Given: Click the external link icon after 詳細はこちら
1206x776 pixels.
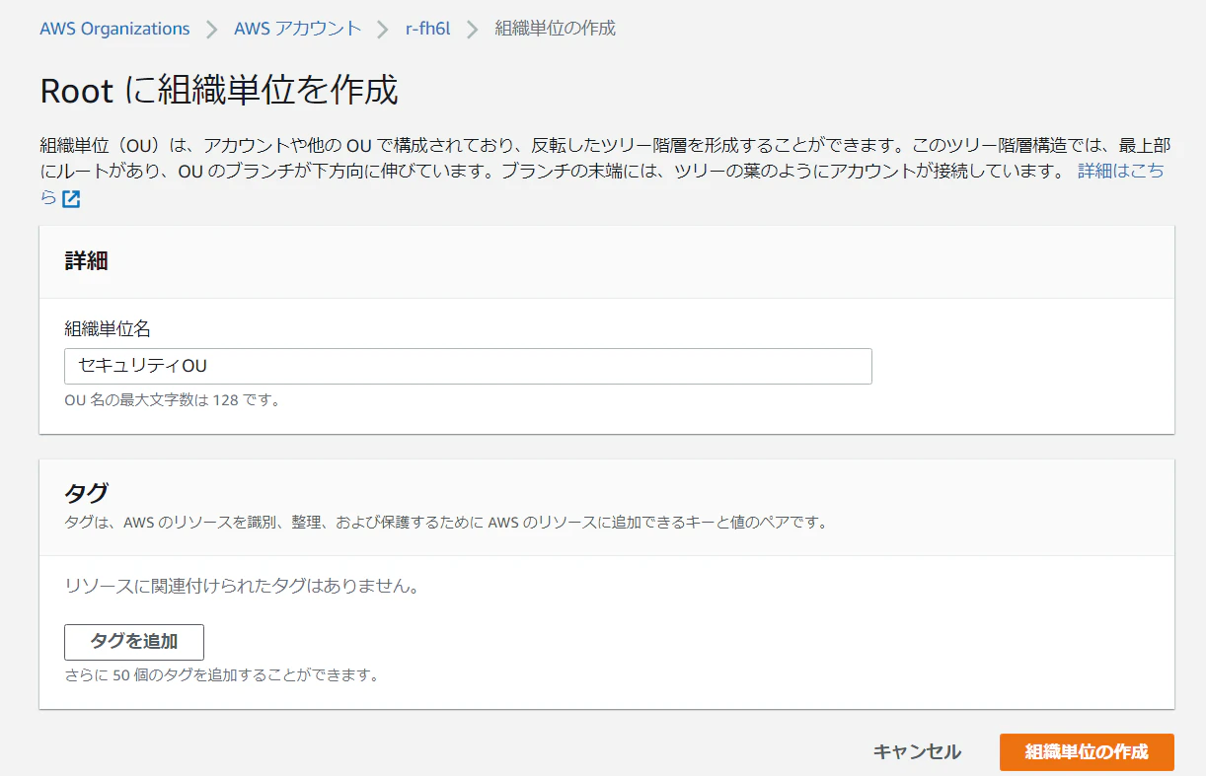Looking at the screenshot, I should (71, 198).
